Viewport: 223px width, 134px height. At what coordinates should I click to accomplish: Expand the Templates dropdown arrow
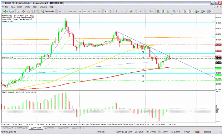pos(211,11)
